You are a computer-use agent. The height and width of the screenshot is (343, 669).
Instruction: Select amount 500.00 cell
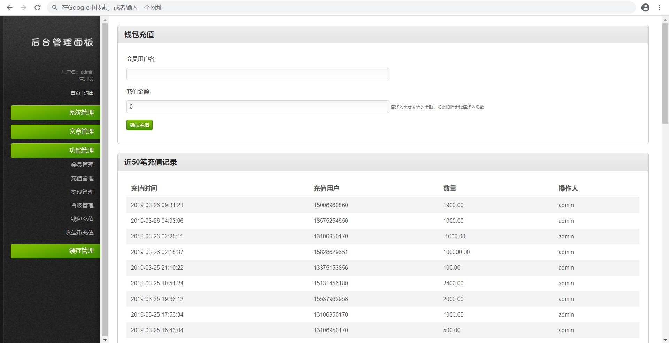point(452,330)
